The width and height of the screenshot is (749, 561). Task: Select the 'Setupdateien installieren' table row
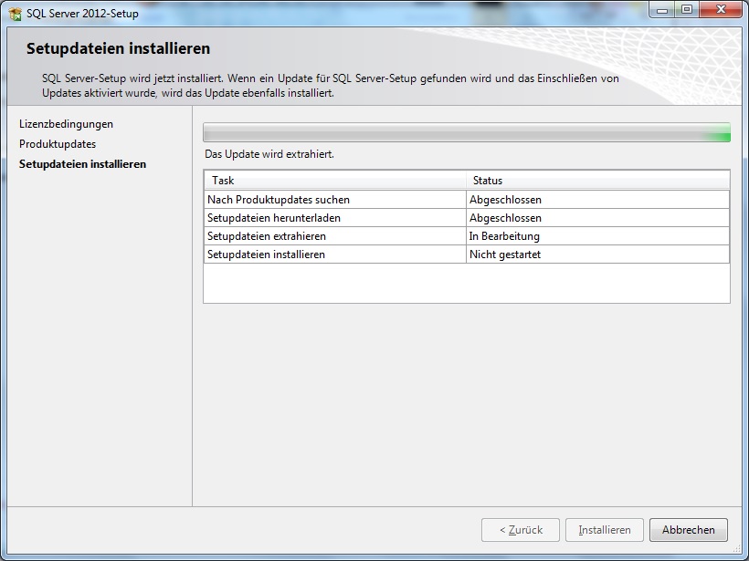[467, 255]
